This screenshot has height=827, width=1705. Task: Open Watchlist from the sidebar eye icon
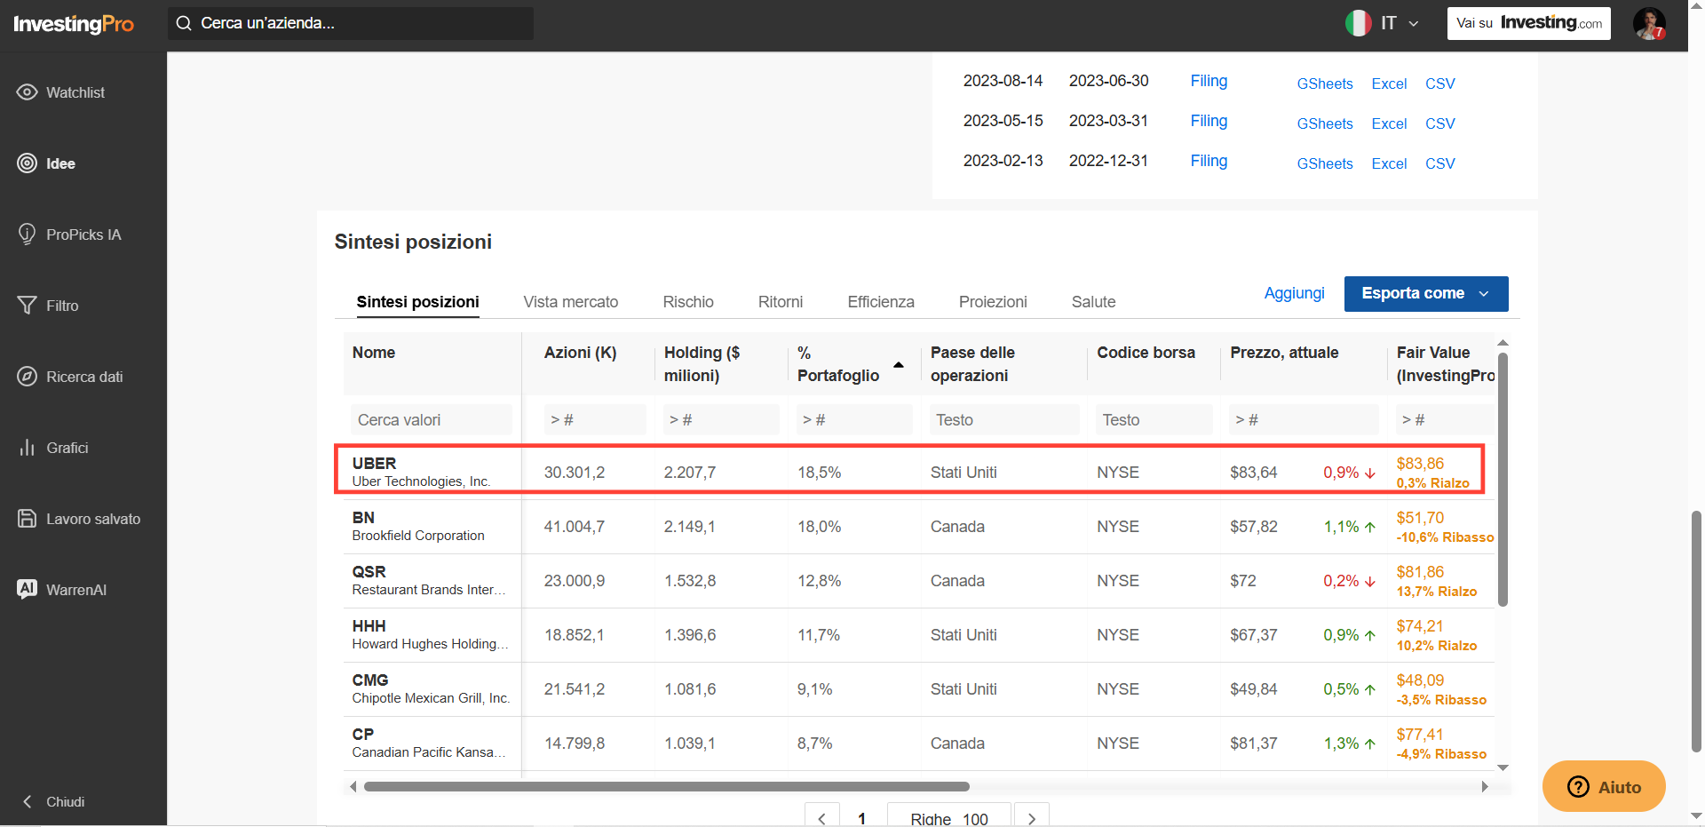coord(28,92)
